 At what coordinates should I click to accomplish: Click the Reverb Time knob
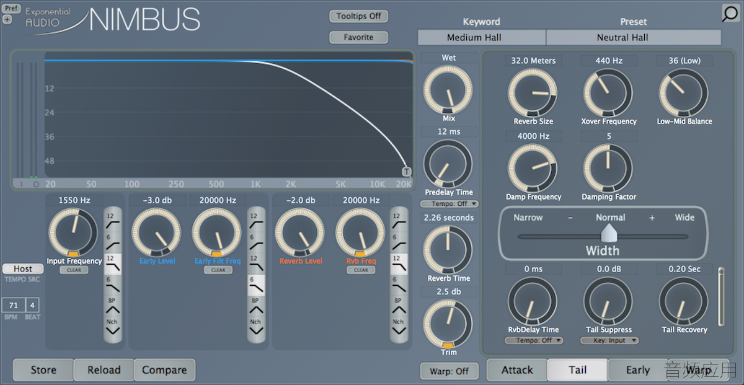point(448,250)
